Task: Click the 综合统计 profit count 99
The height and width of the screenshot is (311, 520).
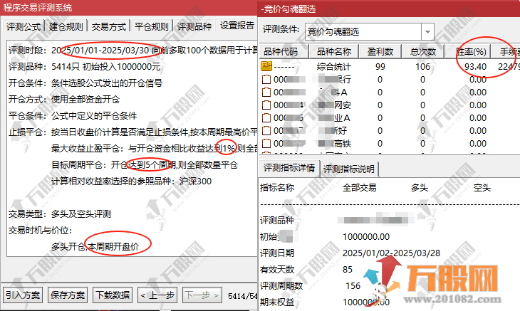Action: [380, 67]
